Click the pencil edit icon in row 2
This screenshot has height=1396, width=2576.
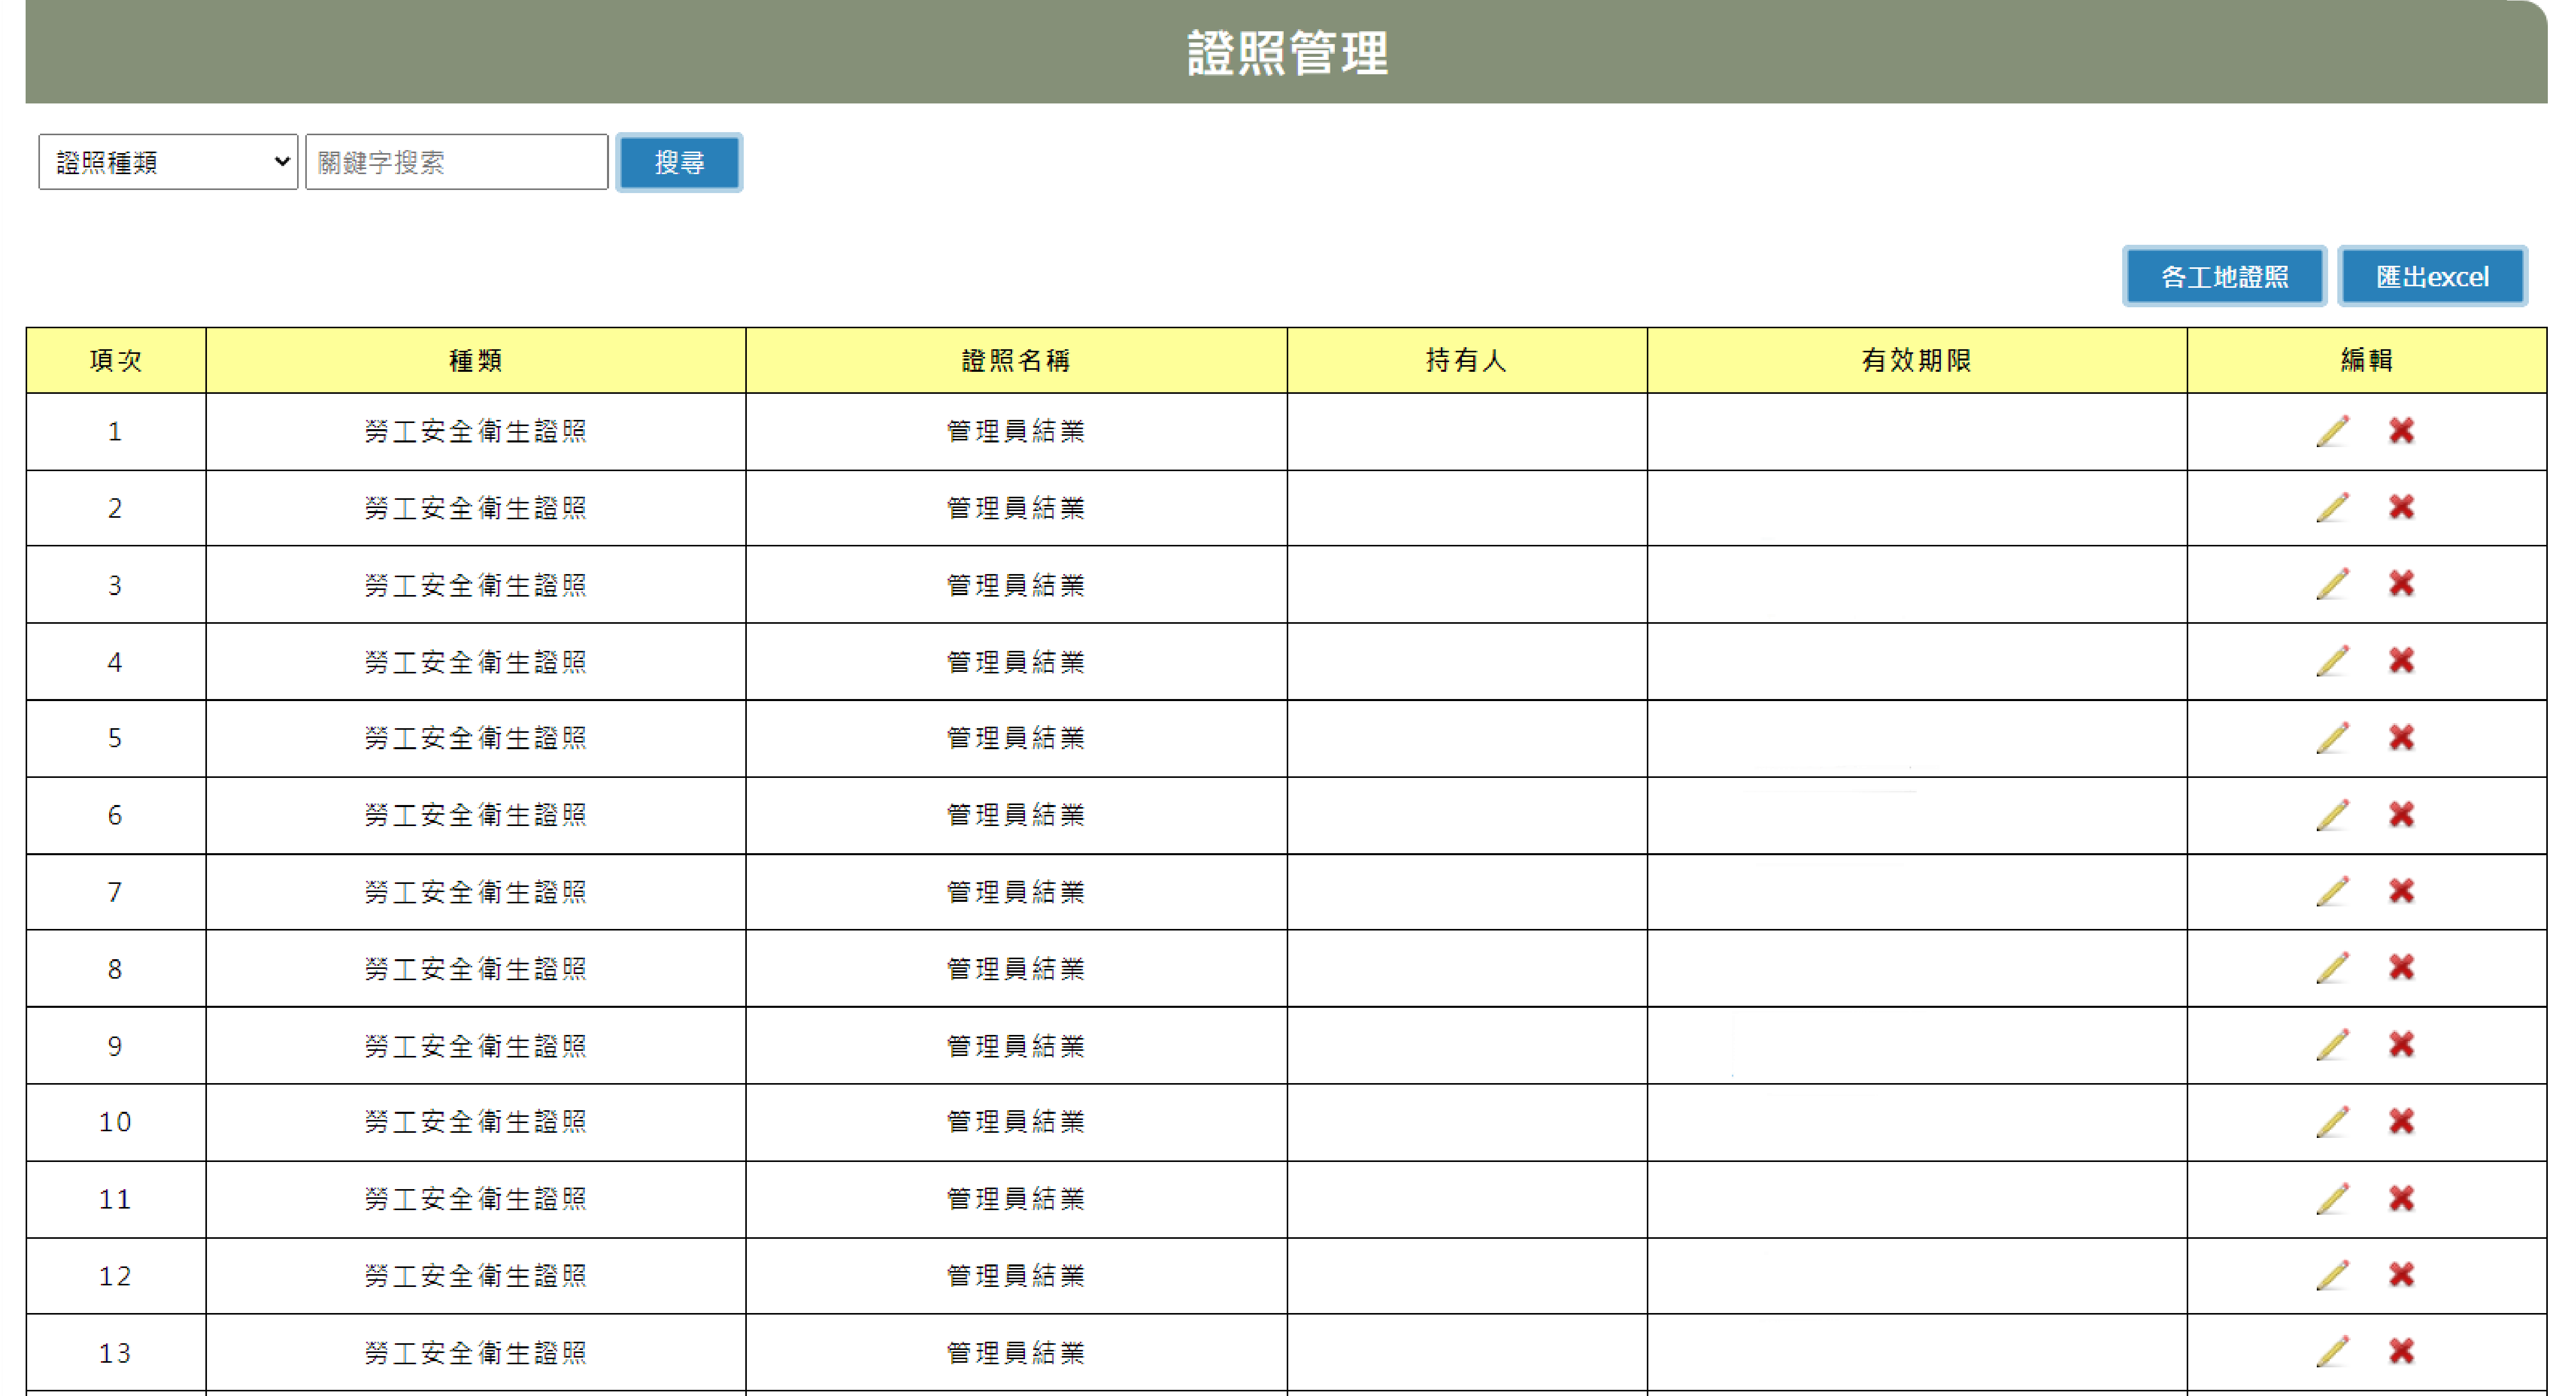2332,508
